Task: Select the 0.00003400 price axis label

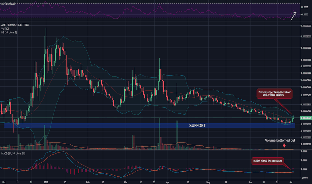Action: click(306, 95)
